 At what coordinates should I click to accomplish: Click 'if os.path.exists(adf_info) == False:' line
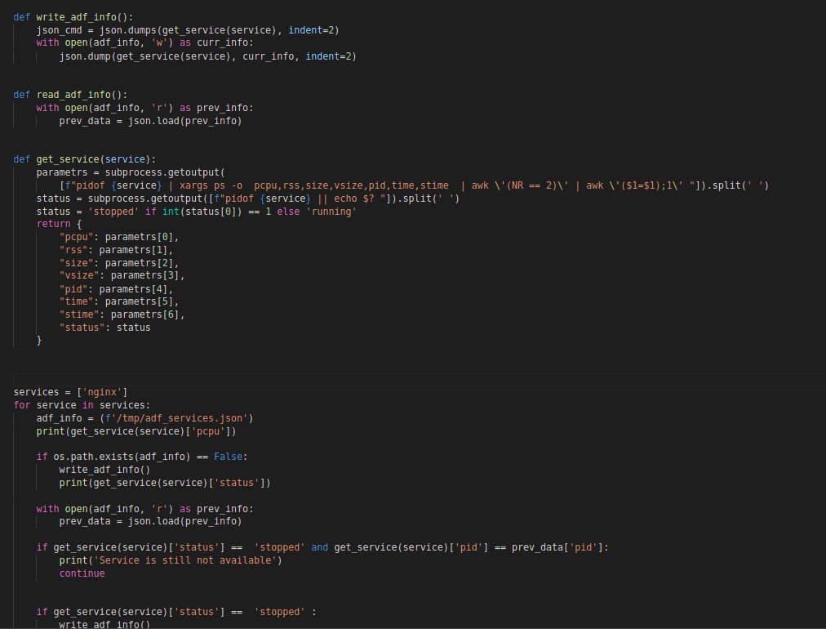[x=142, y=457]
